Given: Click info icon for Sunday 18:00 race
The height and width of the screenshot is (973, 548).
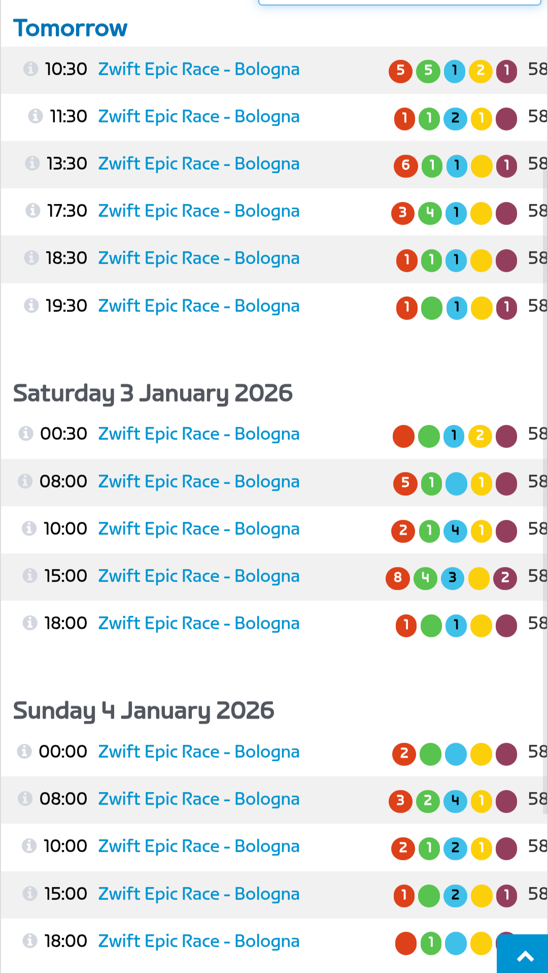Looking at the screenshot, I should (30, 941).
